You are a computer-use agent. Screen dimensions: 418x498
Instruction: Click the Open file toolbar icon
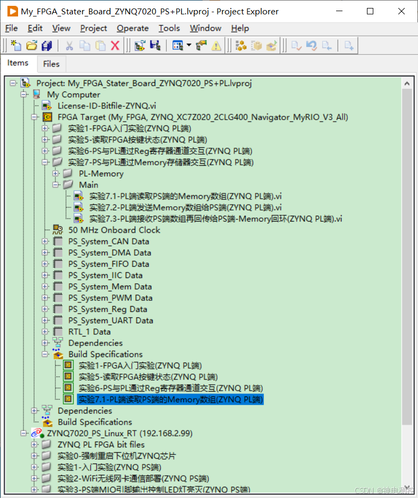point(31,45)
